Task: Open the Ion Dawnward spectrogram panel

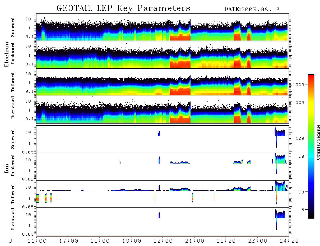Action: tap(163, 221)
